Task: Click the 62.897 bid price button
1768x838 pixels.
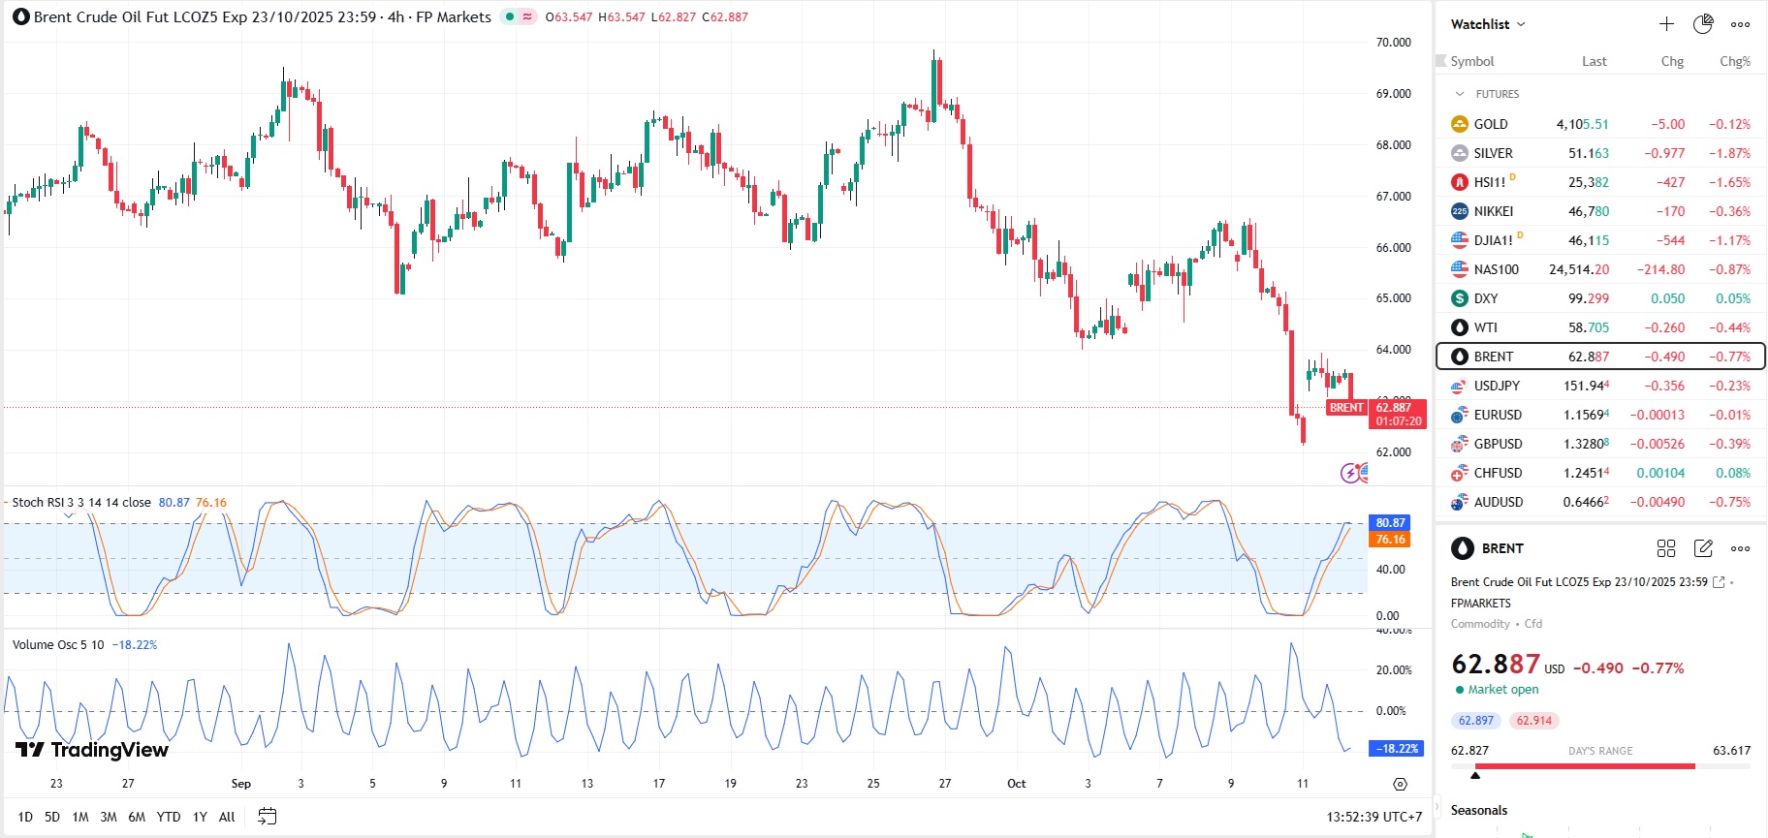Action: point(1475,721)
